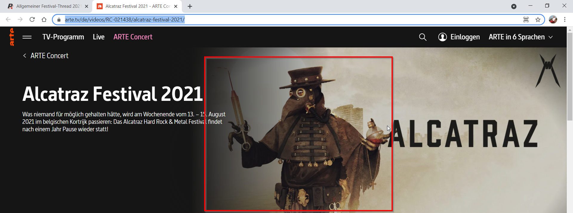
Task: Click the Einloggen user icon
Action: 442,37
